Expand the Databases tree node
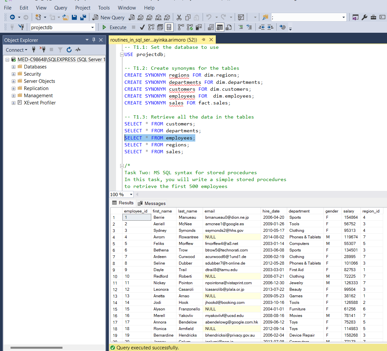 click(13, 67)
